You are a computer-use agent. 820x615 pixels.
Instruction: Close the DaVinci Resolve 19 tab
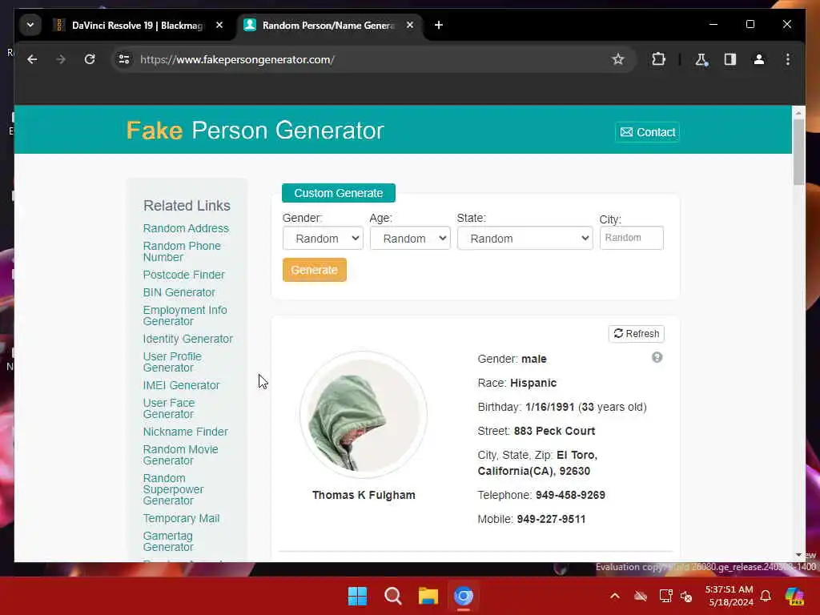click(x=219, y=25)
